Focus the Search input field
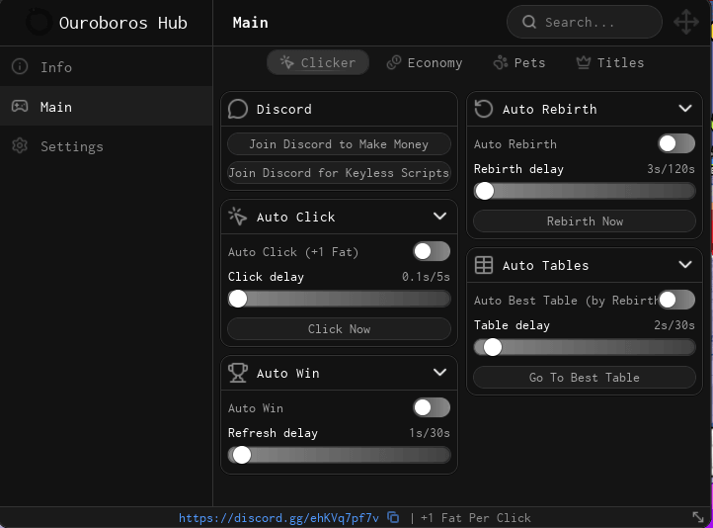Image resolution: width=713 pixels, height=528 pixels. 585,22
